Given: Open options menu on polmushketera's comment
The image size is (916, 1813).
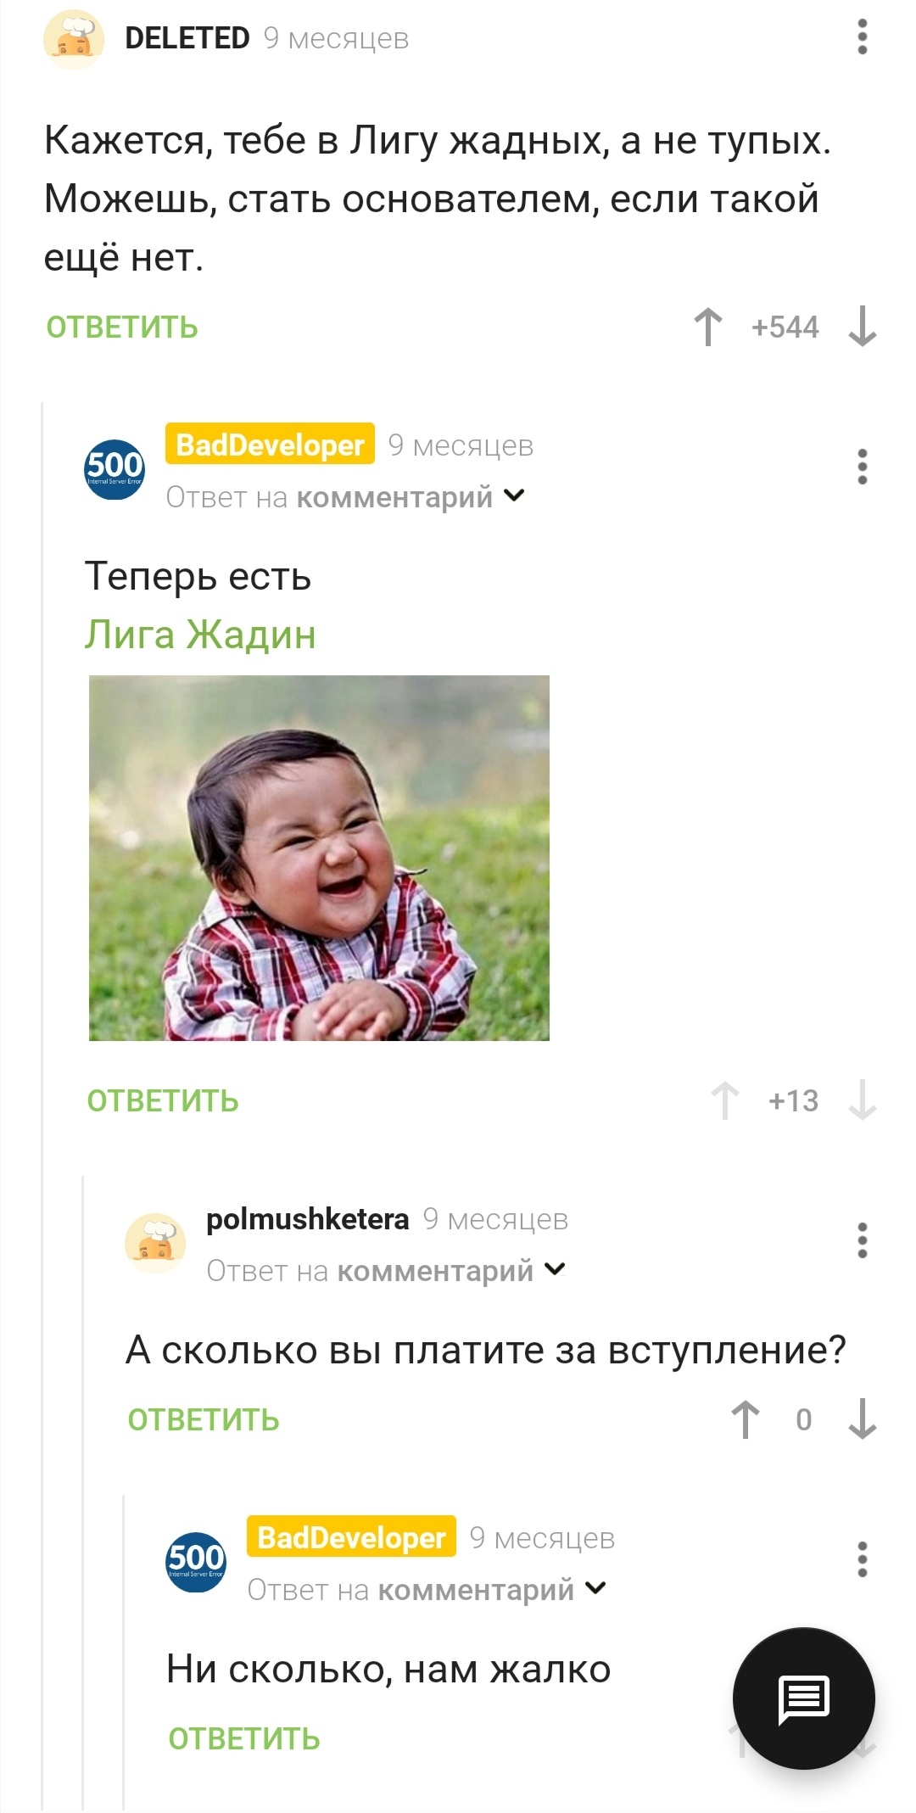Looking at the screenshot, I should click(862, 1240).
